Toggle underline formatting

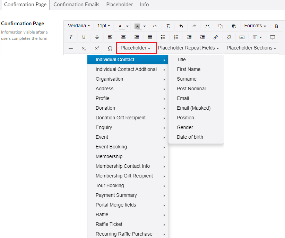click(x=84, y=37)
